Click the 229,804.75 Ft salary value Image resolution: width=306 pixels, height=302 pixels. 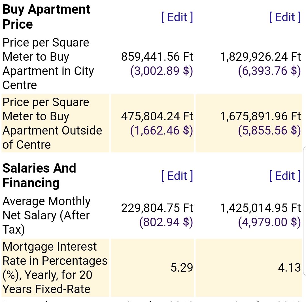click(157, 208)
